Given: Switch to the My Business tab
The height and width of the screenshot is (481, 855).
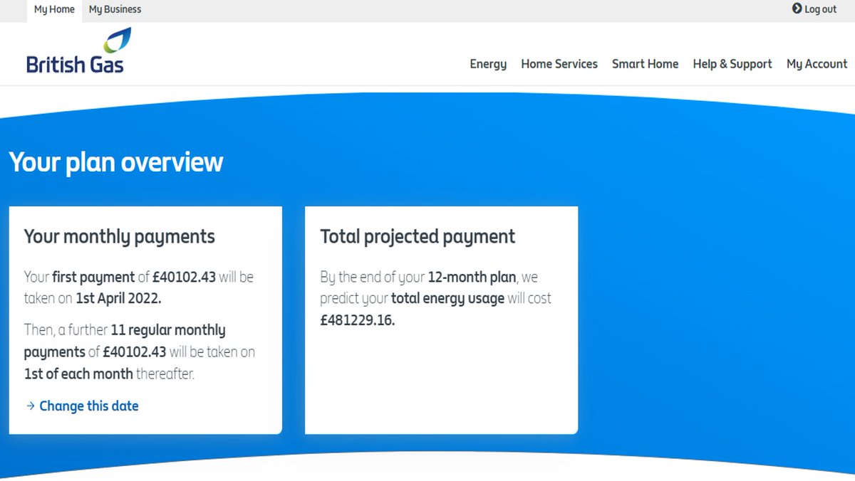Looking at the screenshot, I should (115, 10).
